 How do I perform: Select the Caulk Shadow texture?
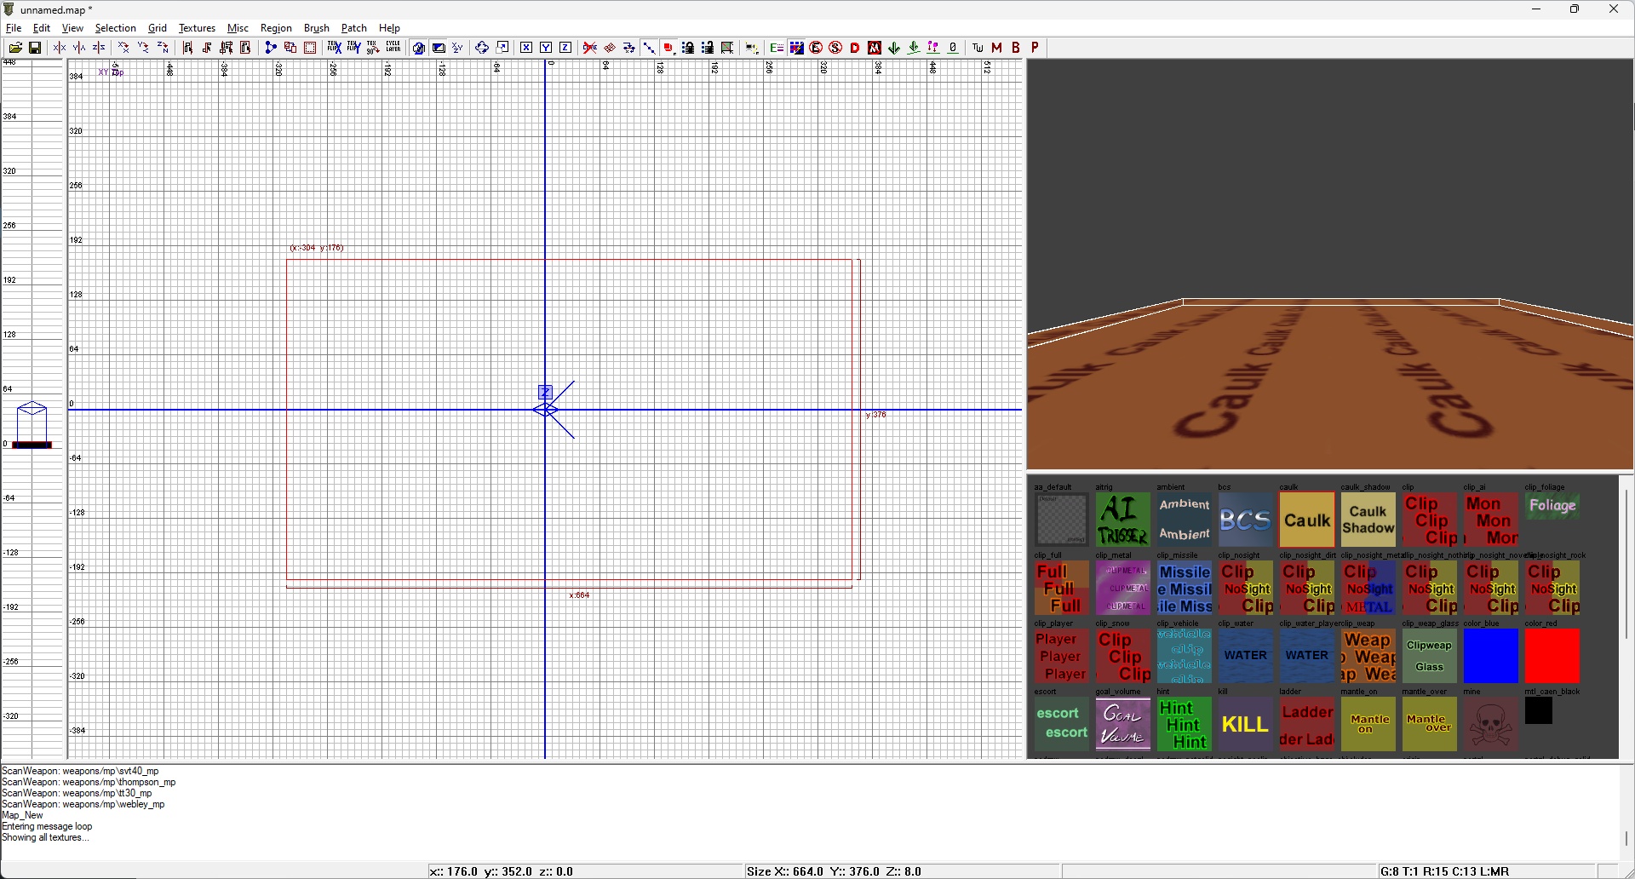(1368, 520)
